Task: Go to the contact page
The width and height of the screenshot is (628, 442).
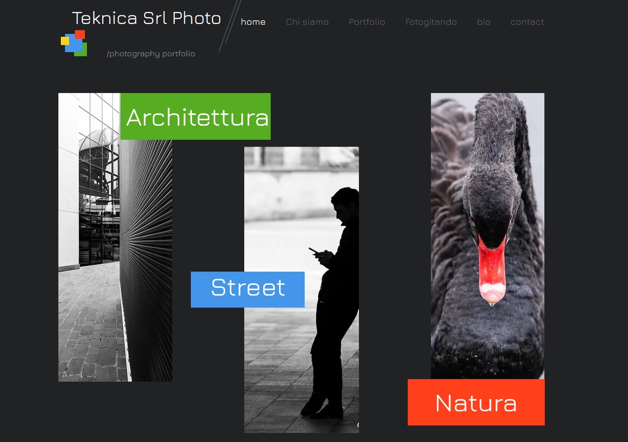Action: click(527, 22)
